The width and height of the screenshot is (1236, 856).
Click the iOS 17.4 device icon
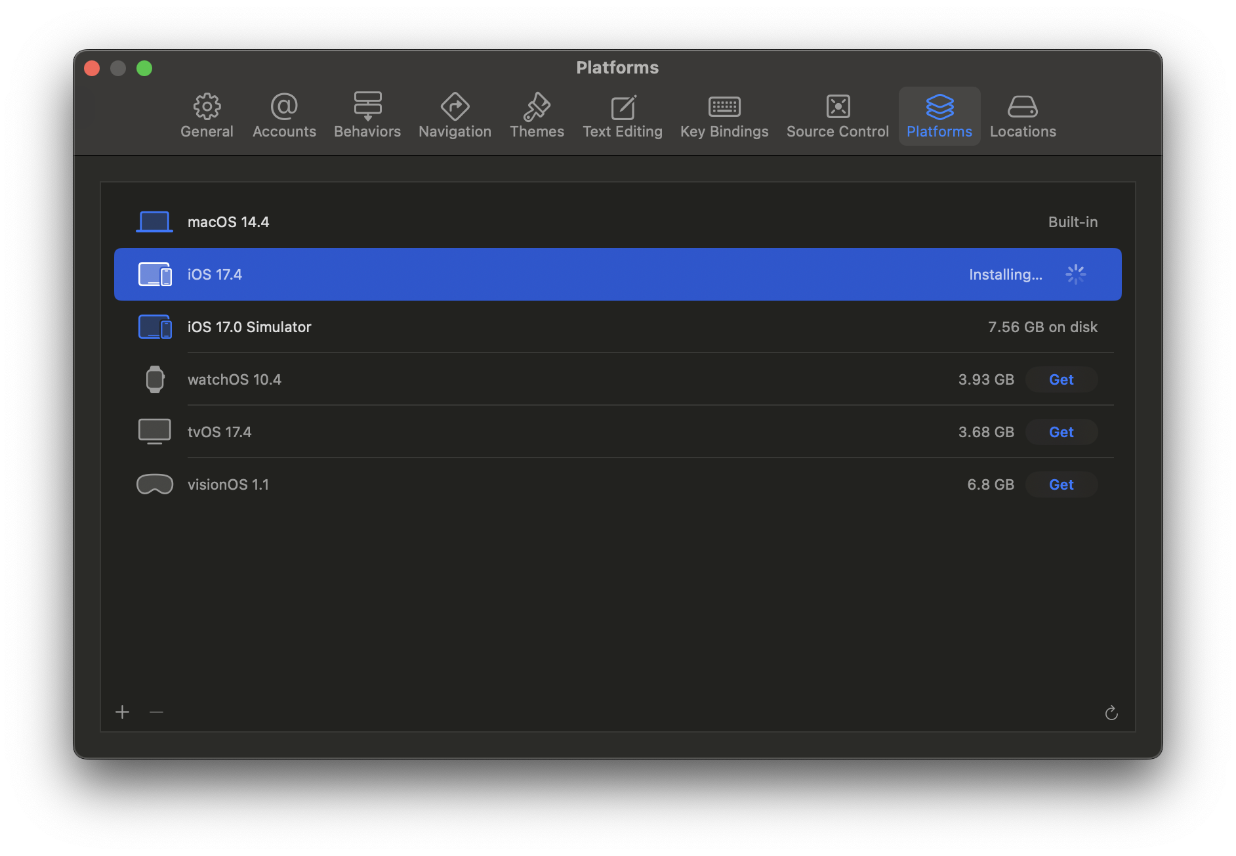coord(155,274)
